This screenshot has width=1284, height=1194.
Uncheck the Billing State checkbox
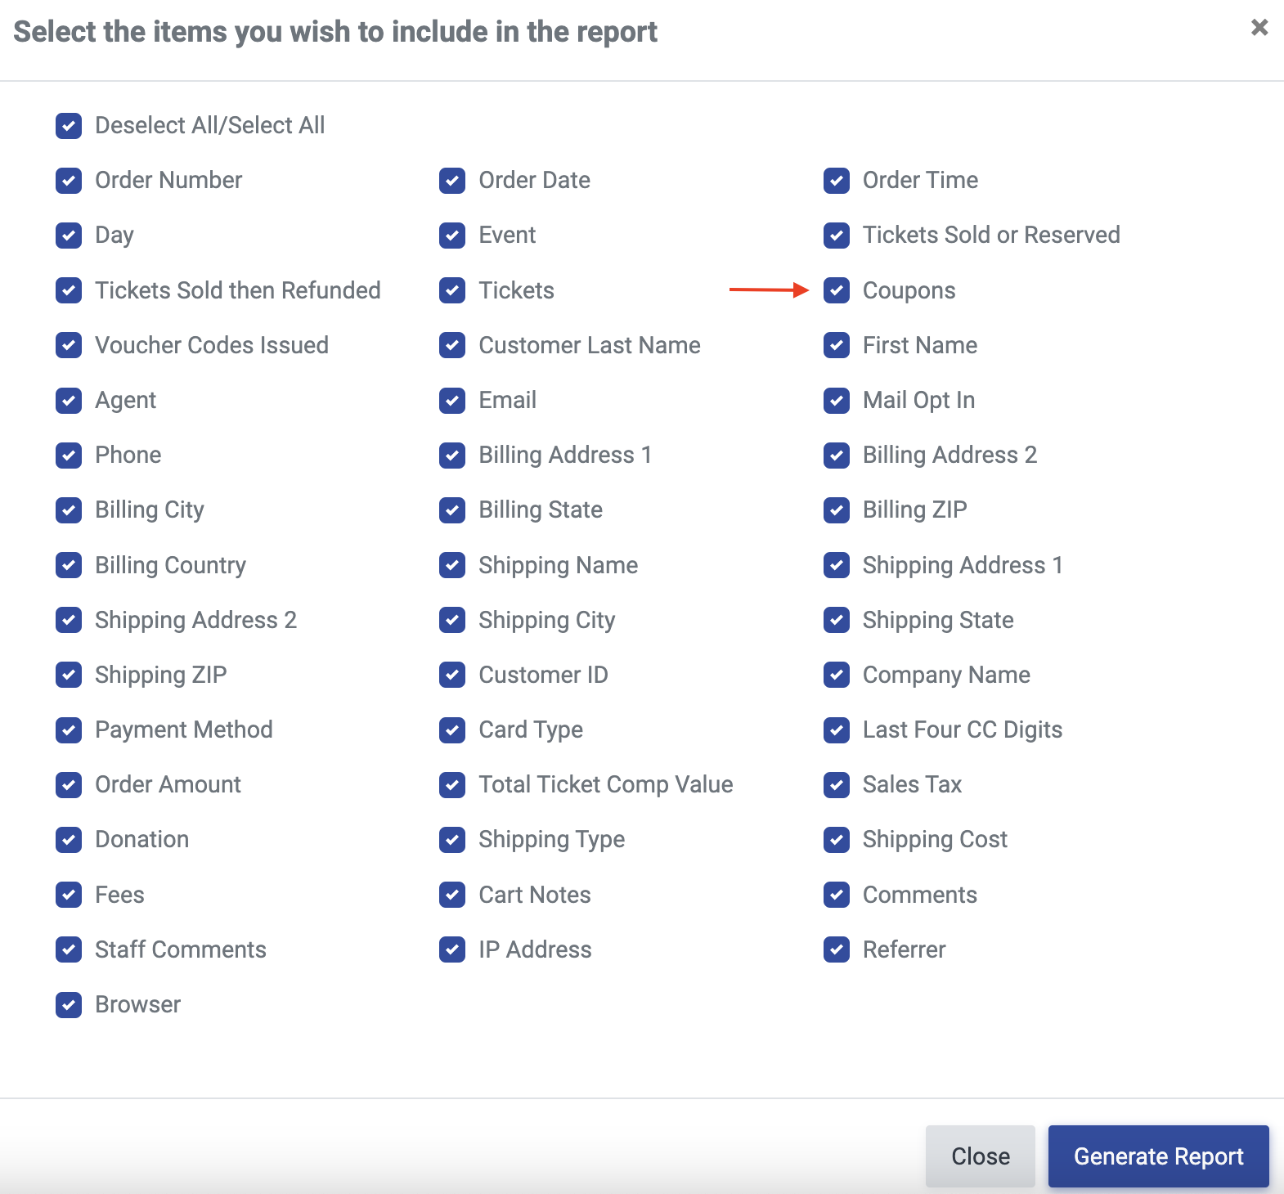pyautogui.click(x=452, y=510)
